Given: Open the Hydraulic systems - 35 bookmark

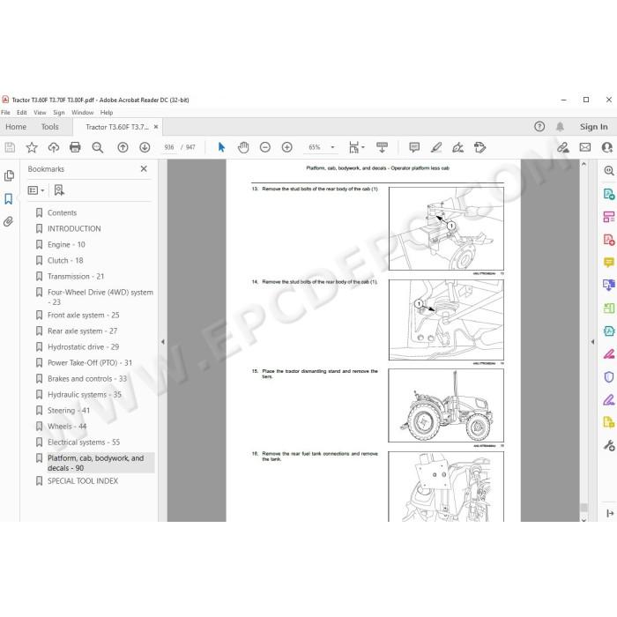Looking at the screenshot, I should pos(85,394).
